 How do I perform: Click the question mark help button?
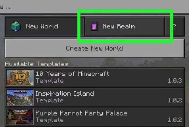175,27
